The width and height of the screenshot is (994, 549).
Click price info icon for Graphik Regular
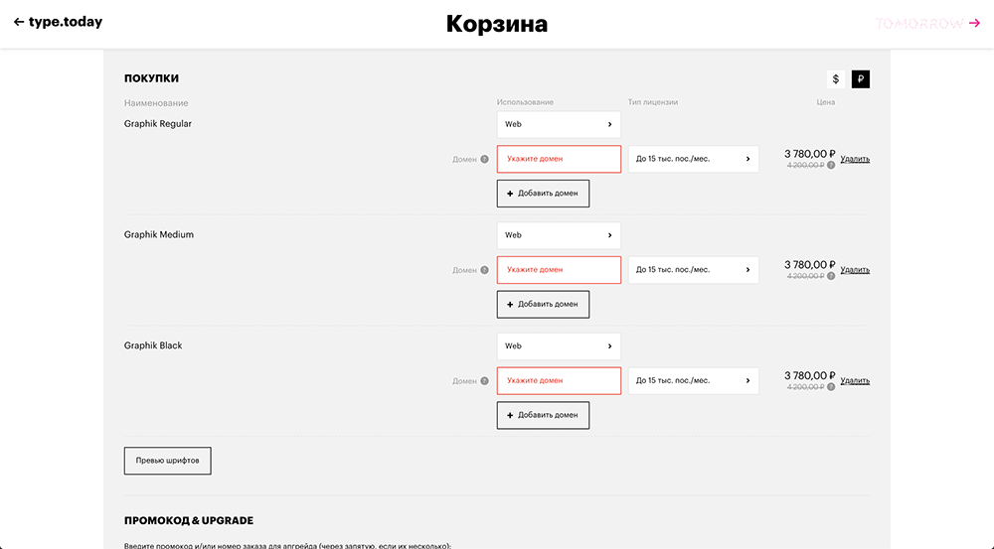(x=831, y=166)
